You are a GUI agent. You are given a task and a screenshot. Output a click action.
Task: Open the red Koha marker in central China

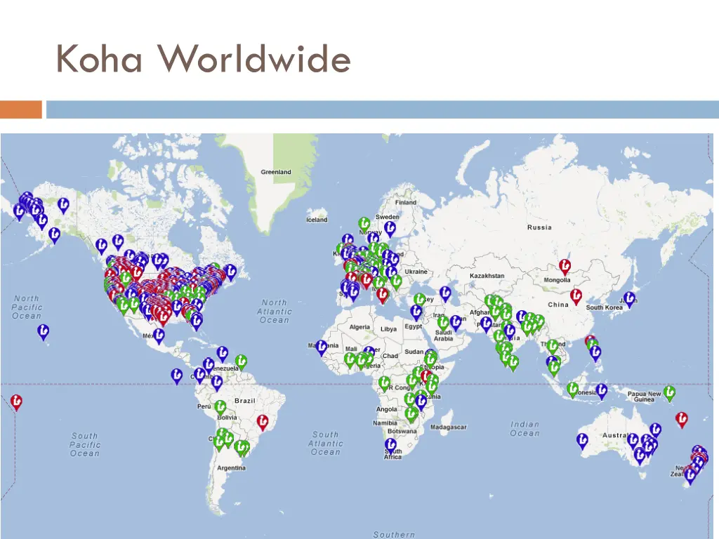point(577,297)
